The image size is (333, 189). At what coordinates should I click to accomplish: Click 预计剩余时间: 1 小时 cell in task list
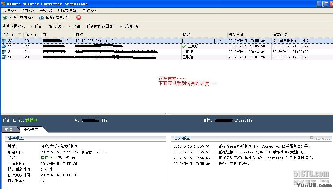[x=291, y=41]
